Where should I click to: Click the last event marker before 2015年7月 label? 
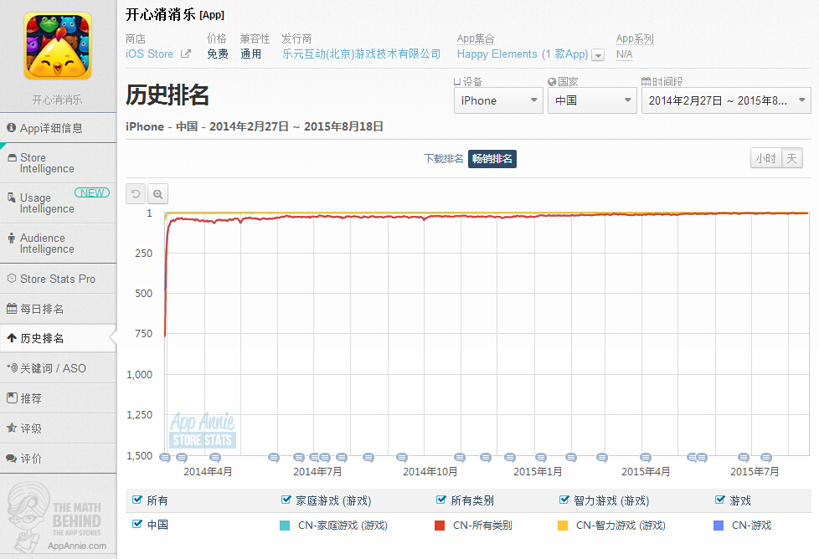tap(744, 458)
